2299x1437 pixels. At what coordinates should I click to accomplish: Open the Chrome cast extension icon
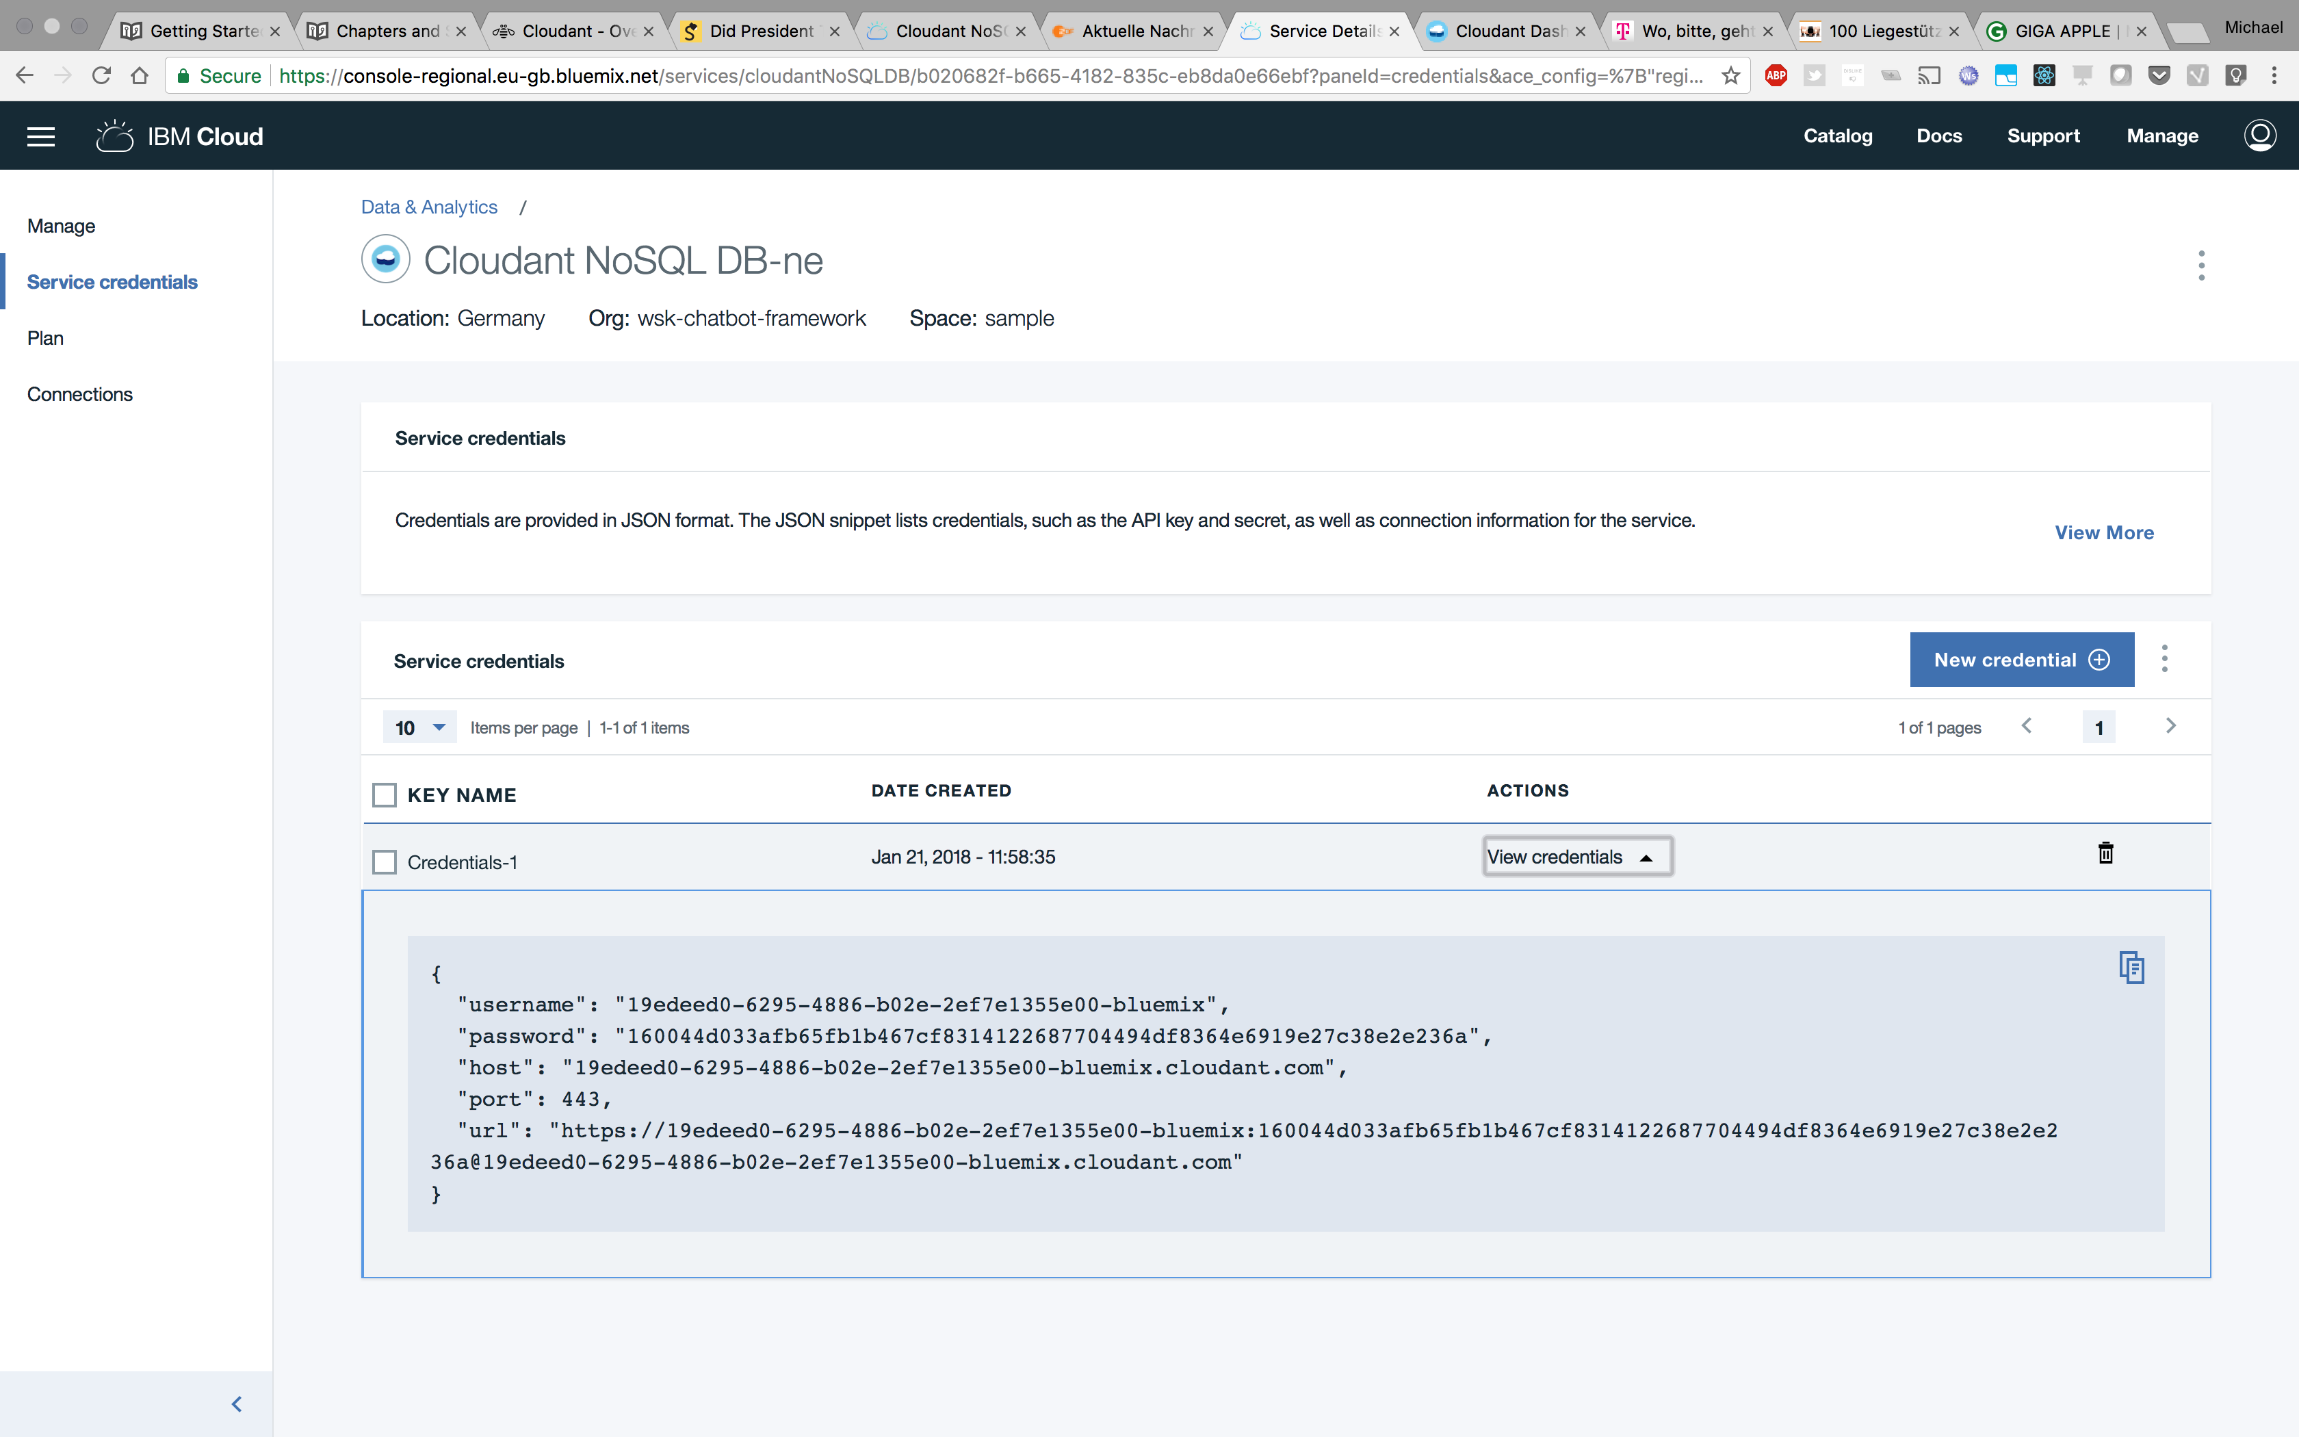[1929, 75]
